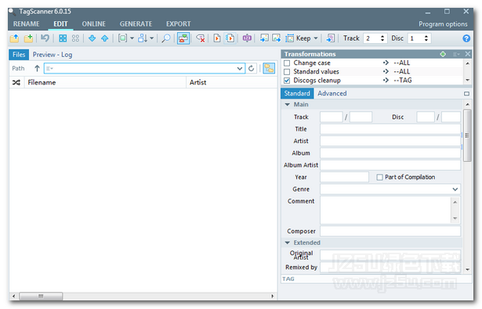Open folder with the upload folder icon
The height and width of the screenshot is (309, 482).
(x=14, y=38)
